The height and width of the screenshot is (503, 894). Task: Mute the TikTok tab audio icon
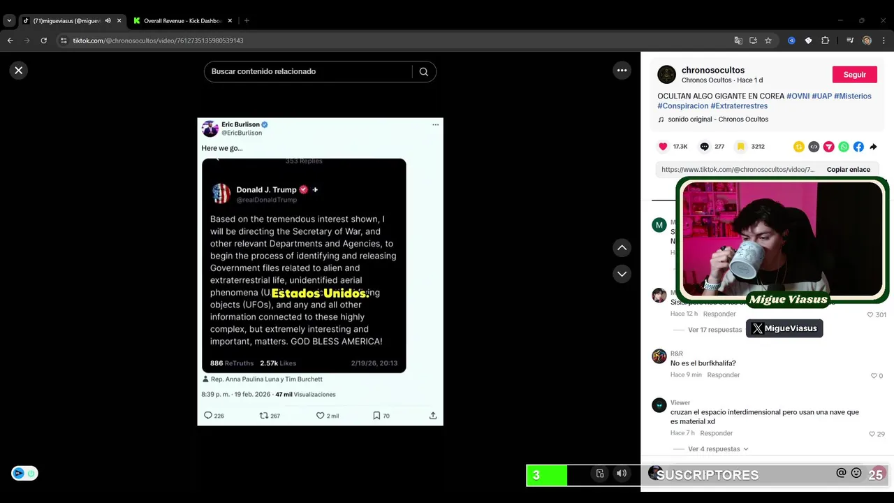point(108,21)
